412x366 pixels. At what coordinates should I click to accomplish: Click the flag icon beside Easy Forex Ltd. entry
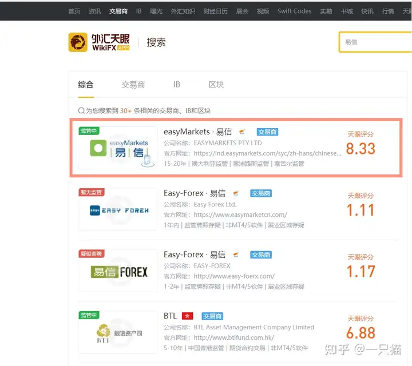236,193
